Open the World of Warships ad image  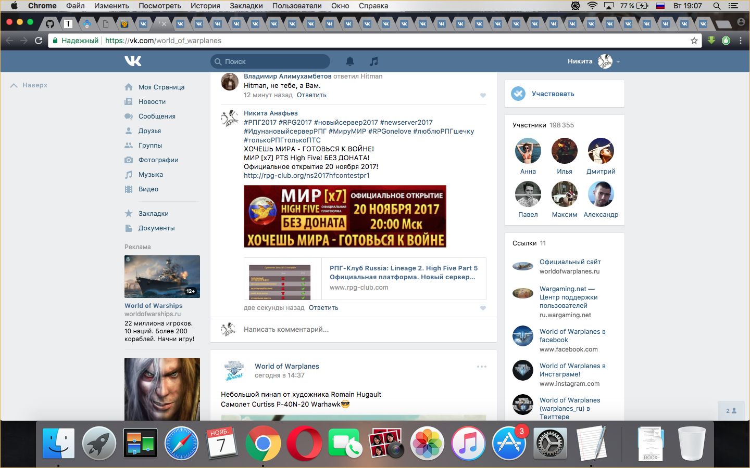[162, 277]
